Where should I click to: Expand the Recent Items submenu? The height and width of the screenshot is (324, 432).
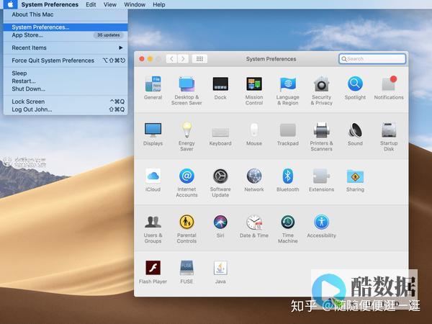coord(66,48)
